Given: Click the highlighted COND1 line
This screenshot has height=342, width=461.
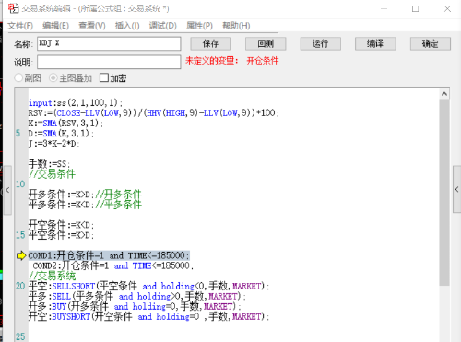Looking at the screenshot, I should pos(109,255).
